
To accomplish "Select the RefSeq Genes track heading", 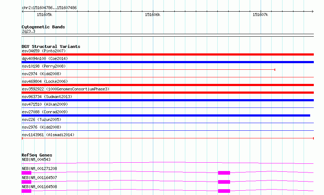I will point(37,155).
